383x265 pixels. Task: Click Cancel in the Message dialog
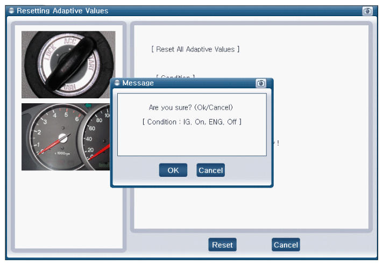tap(210, 170)
